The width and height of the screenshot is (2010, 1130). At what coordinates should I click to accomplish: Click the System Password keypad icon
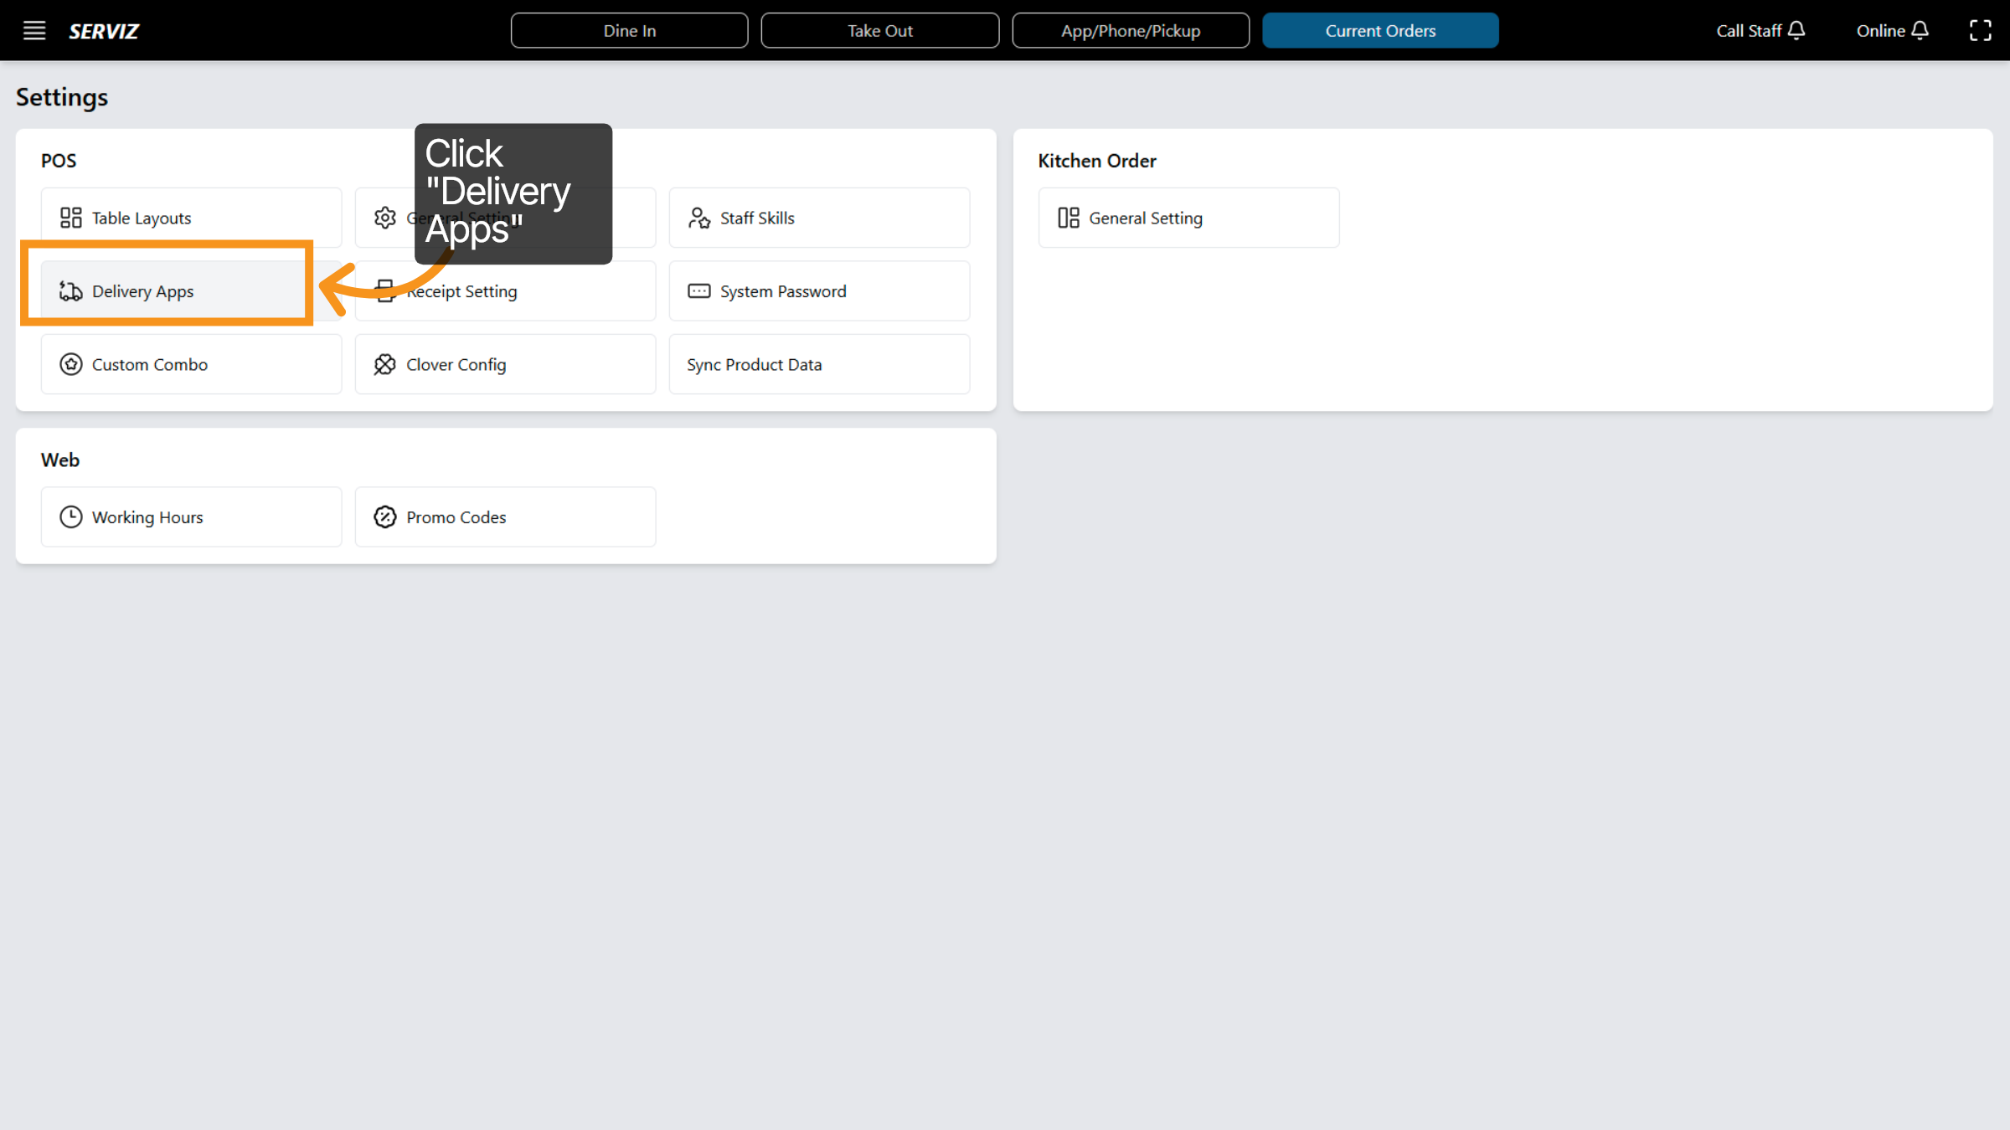[x=699, y=290]
